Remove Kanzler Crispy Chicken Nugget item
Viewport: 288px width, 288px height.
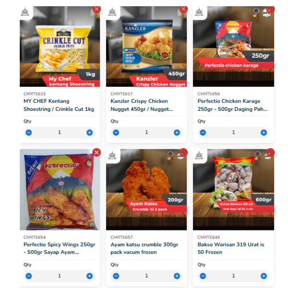pyautogui.click(x=183, y=9)
